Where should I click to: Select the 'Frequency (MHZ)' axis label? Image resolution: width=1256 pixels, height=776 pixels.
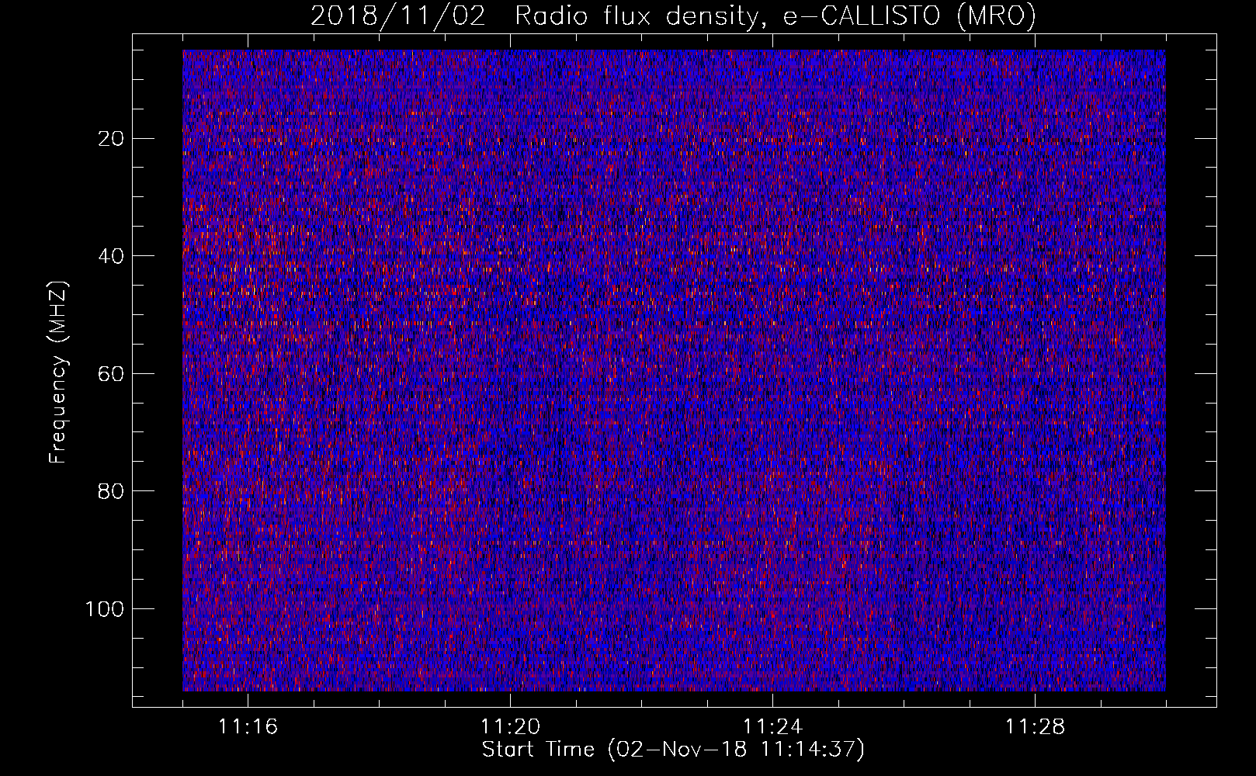[58, 373]
